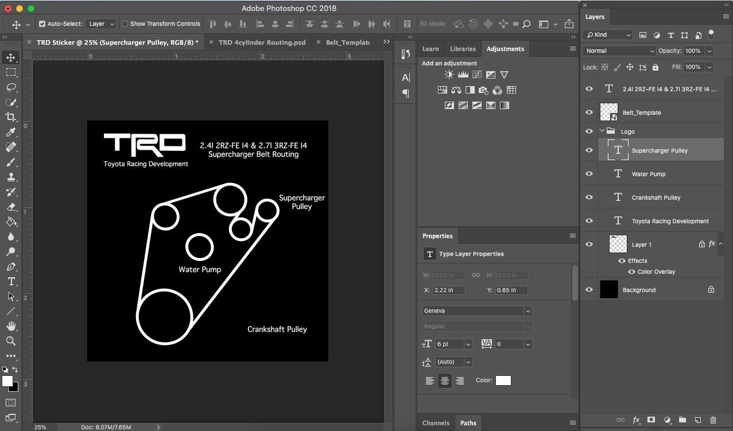The width and height of the screenshot is (733, 431).
Task: Select the Eraser tool
Action: [x=10, y=207]
